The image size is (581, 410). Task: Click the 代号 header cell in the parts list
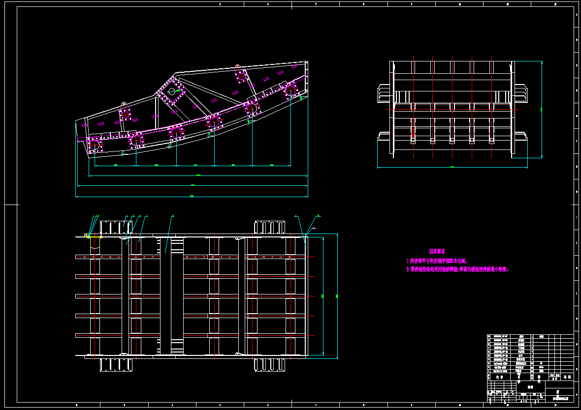[x=499, y=377]
